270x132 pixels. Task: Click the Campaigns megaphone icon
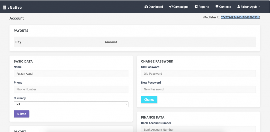pyautogui.click(x=171, y=7)
